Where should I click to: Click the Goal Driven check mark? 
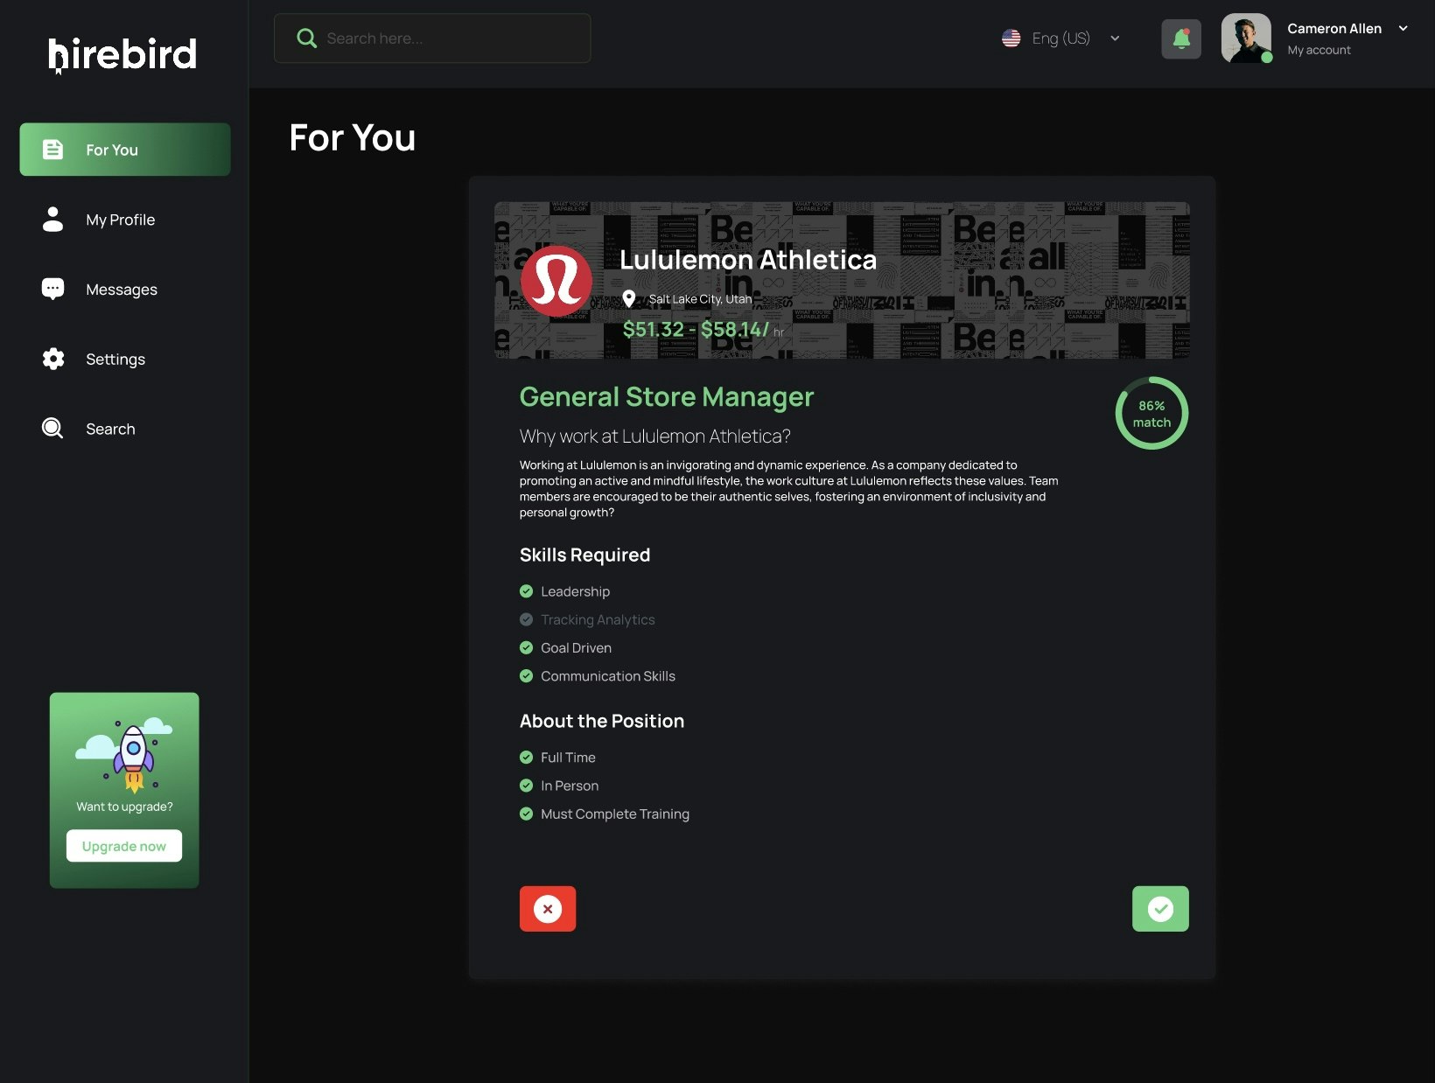click(526, 647)
